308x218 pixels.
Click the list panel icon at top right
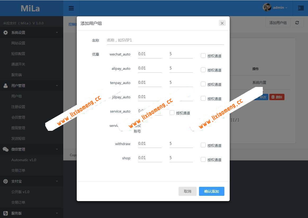(x=301, y=8)
